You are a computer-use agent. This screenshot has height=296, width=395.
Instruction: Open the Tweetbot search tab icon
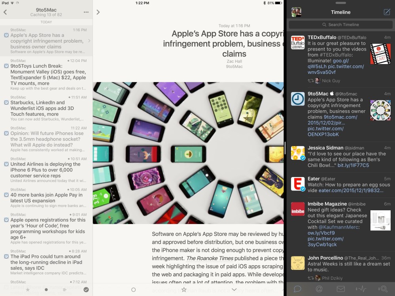tap(383, 289)
